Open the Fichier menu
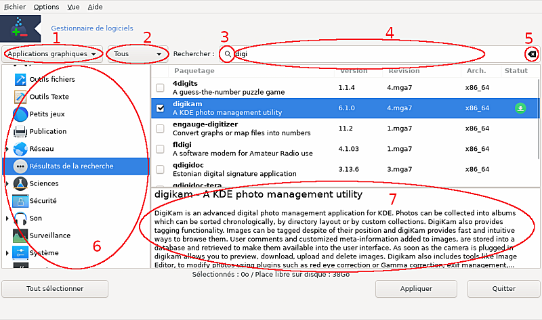The width and height of the screenshot is (542, 320). 14,6
